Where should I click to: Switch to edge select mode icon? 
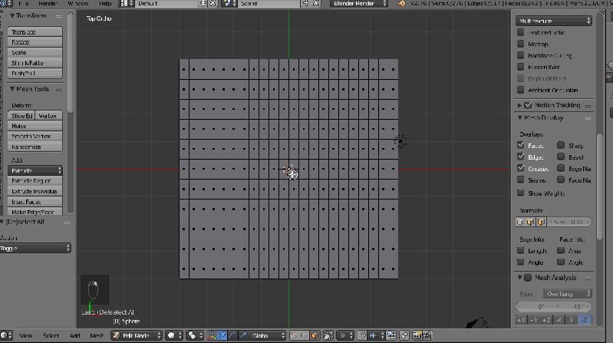(x=304, y=335)
